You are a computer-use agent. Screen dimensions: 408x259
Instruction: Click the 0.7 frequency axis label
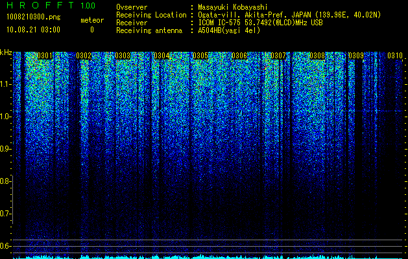tap(5, 214)
